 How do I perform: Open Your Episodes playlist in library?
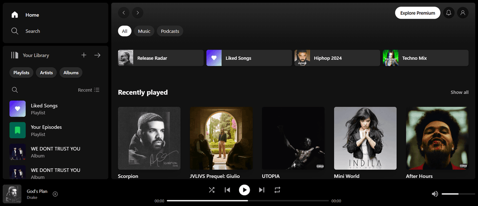point(55,130)
